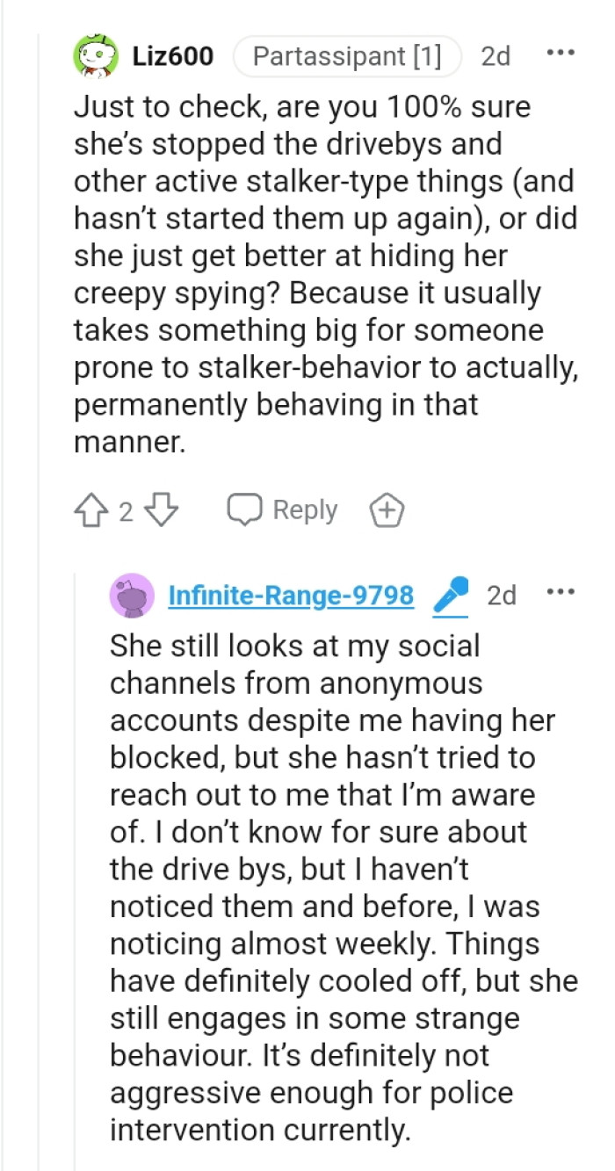Click the speech bubble icon beside Reply
Image resolution: width=615 pixels, height=1171 pixels.
244,510
